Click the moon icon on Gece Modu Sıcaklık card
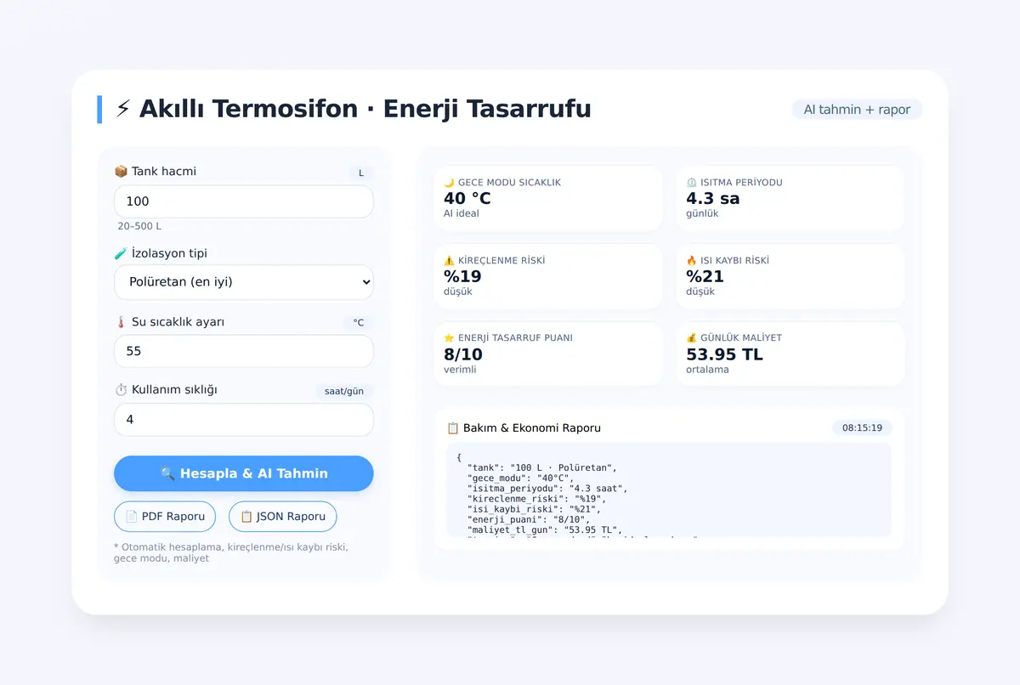The width and height of the screenshot is (1020, 685). tap(449, 183)
